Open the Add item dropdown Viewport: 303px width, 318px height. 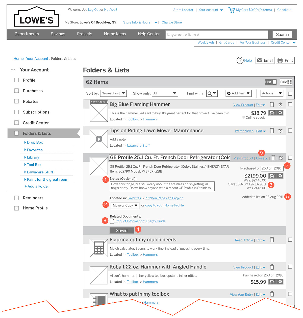click(239, 93)
